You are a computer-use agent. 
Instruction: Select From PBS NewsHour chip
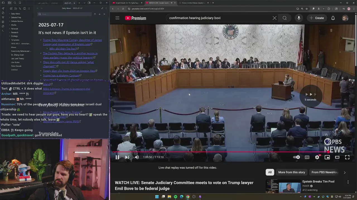pyautogui.click(x=325, y=172)
